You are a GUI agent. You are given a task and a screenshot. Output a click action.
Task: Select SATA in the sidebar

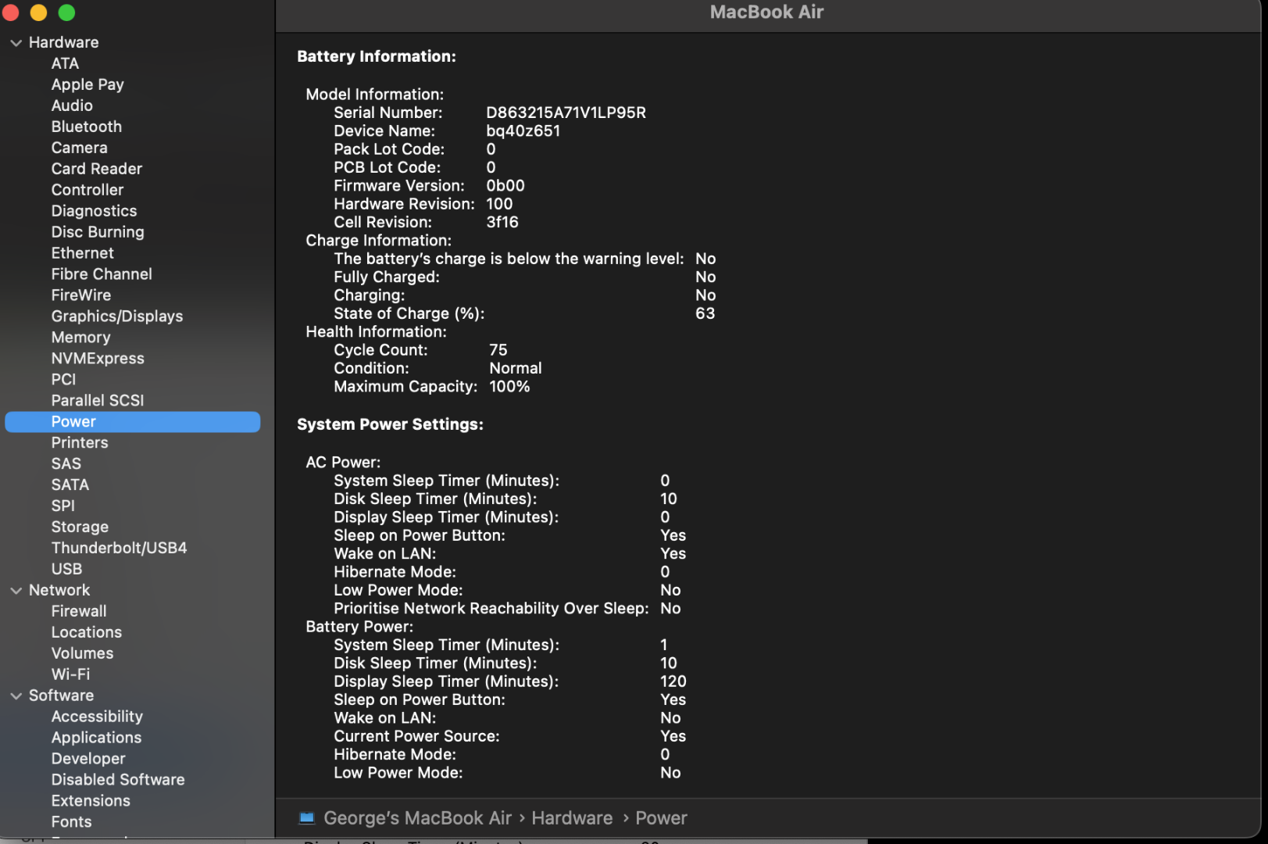(70, 485)
